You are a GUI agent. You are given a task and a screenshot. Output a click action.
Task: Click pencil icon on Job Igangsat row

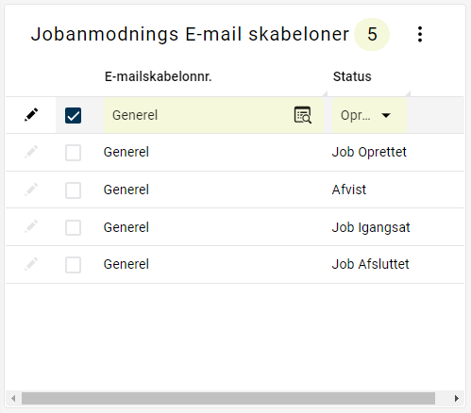31,226
